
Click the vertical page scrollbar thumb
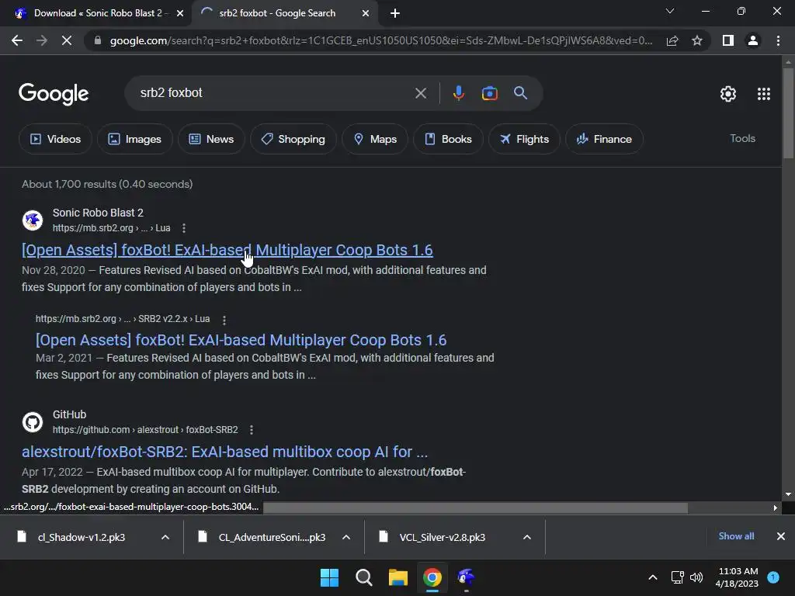pos(788,113)
